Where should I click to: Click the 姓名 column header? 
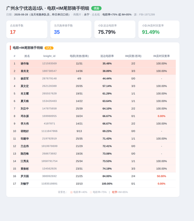pyautogui.click(x=27, y=56)
